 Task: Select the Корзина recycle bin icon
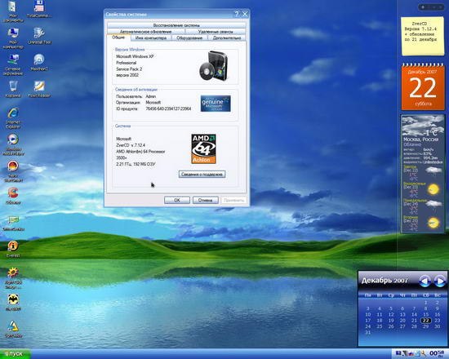coord(13,89)
